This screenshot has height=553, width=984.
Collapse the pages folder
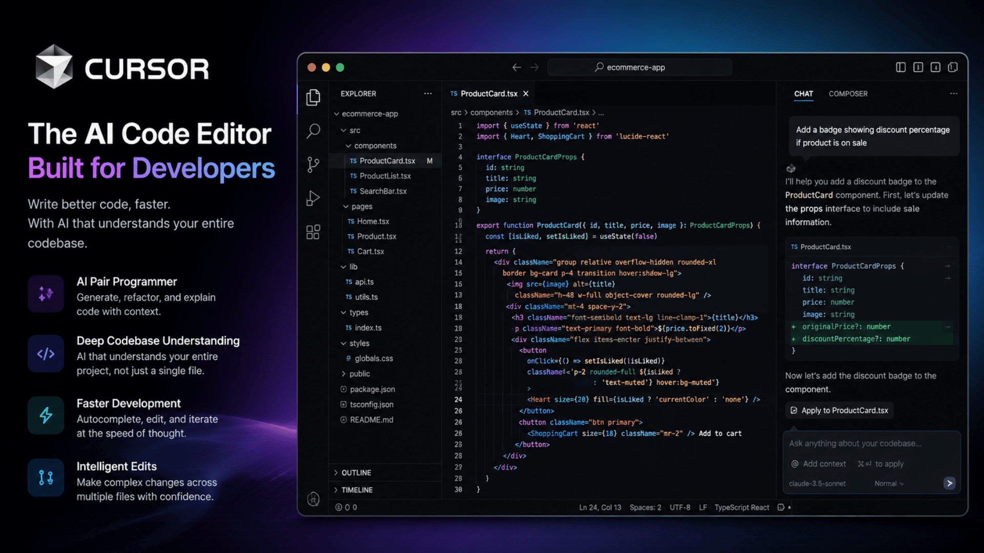(346, 206)
